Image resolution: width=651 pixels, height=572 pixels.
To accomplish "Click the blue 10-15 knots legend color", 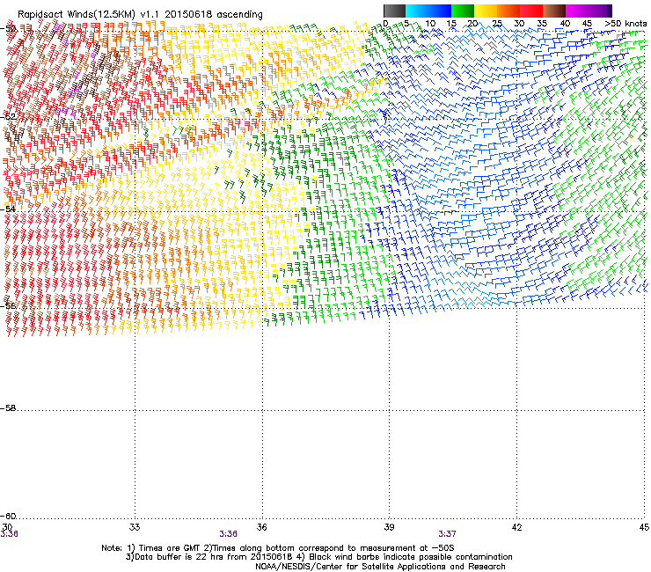I will pyautogui.click(x=440, y=11).
